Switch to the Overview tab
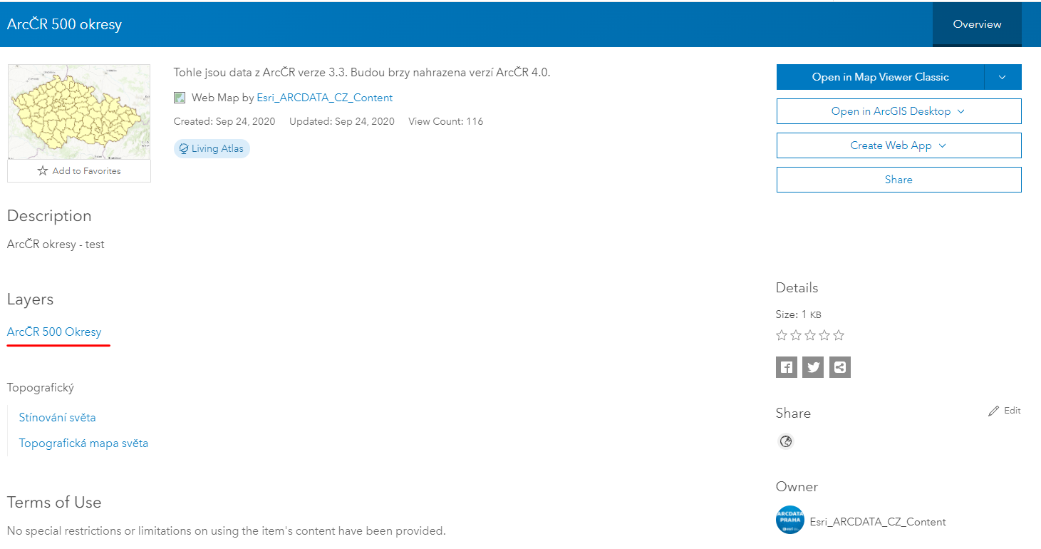 click(x=977, y=24)
